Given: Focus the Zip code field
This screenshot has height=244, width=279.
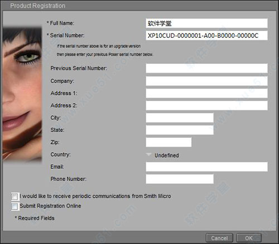Looking at the screenshot, I should (x=169, y=142).
